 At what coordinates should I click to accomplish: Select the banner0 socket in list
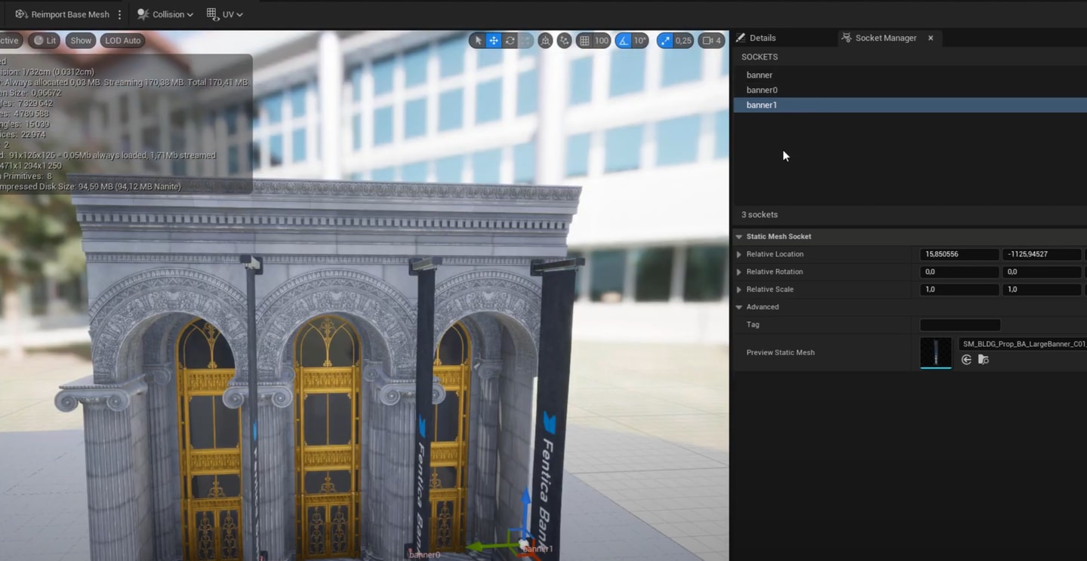coord(762,90)
